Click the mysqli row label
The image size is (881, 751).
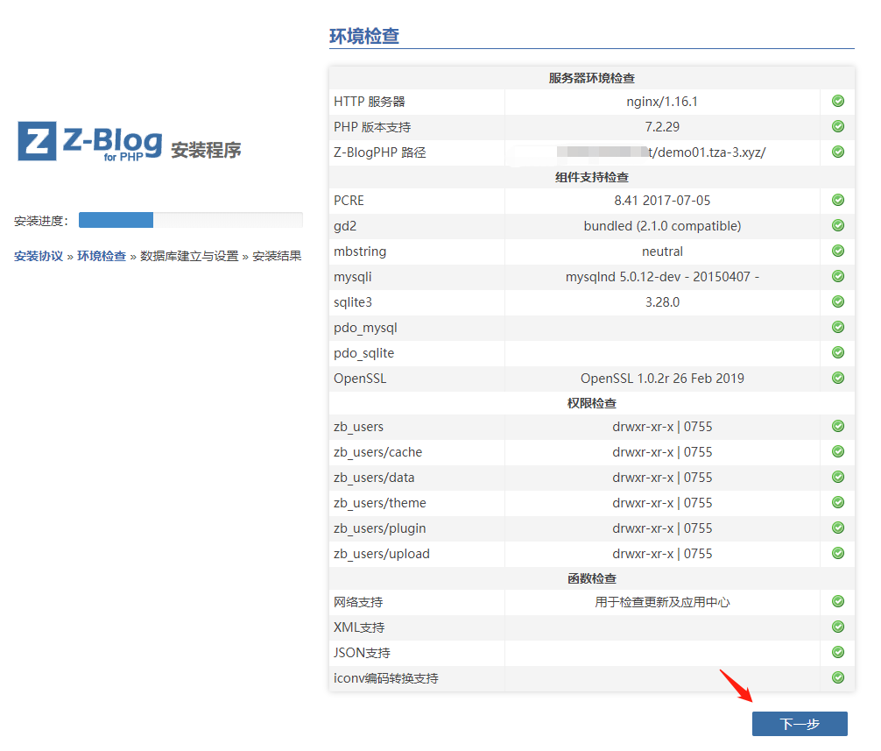(x=352, y=277)
